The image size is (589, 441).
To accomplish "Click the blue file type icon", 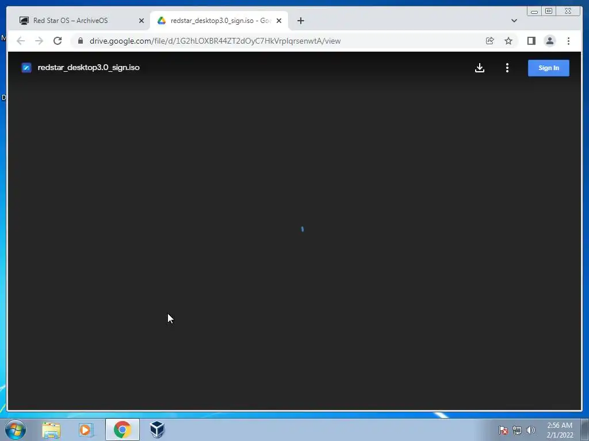I will click(26, 68).
